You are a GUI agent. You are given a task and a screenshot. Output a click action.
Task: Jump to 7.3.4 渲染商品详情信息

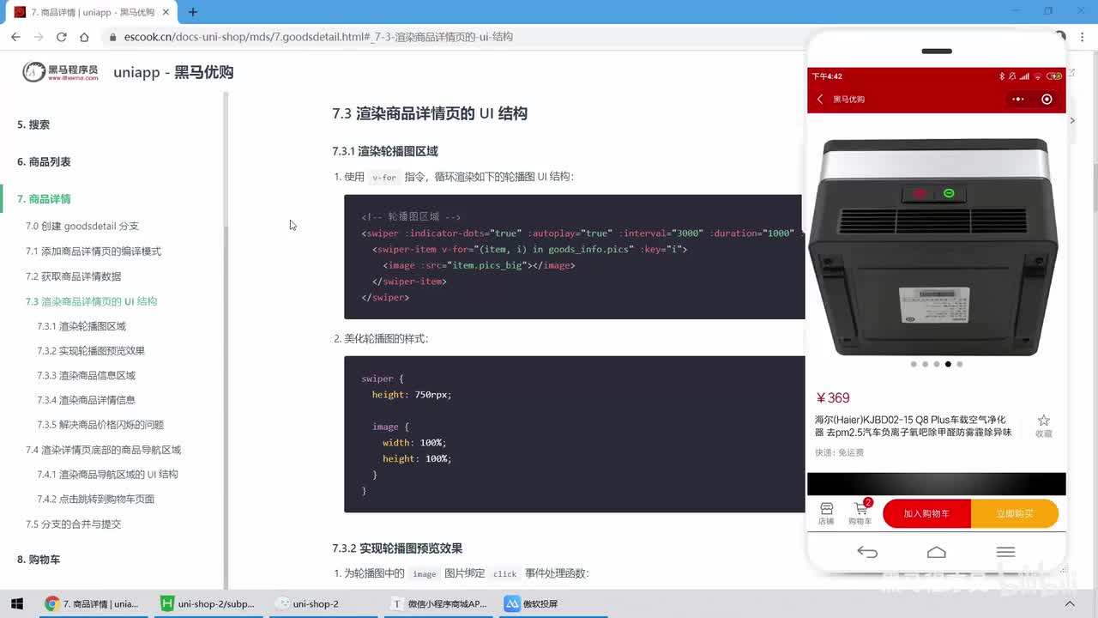[x=86, y=400]
